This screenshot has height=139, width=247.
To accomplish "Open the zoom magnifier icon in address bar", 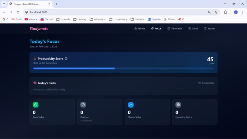I will click(x=209, y=12).
